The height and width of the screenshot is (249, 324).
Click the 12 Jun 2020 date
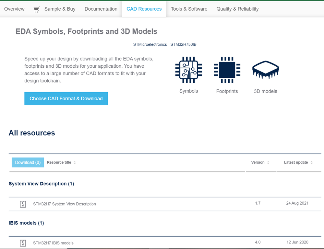297,242
